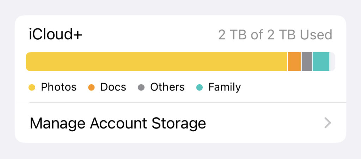This screenshot has width=361, height=159.
Task: Select the Family legend label
Action: (225, 87)
